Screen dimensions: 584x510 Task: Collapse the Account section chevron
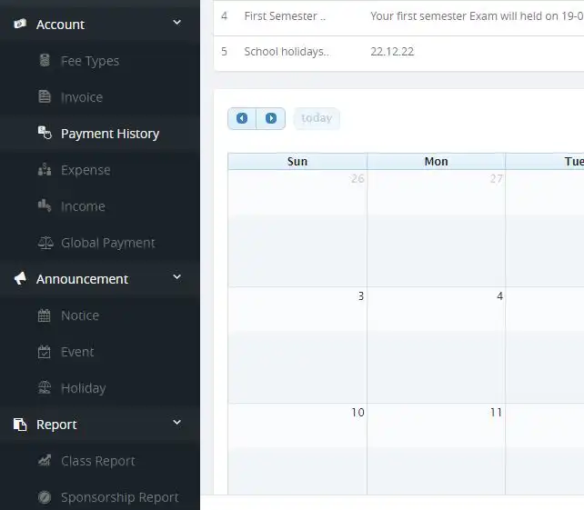pos(176,24)
